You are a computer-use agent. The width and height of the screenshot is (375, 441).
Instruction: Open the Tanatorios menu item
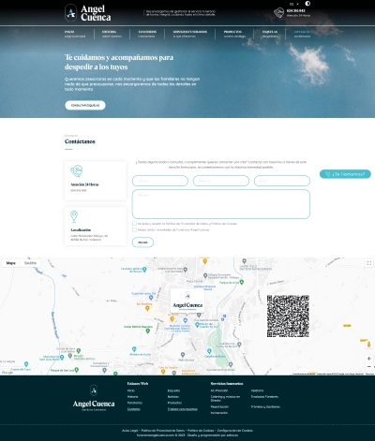147,34
